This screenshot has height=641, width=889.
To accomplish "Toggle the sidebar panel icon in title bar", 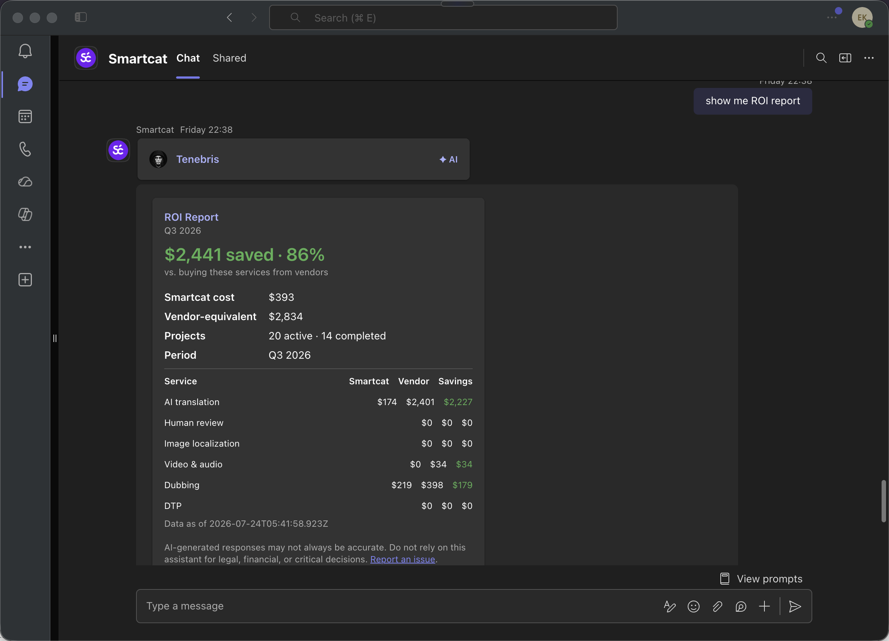I will (x=81, y=17).
